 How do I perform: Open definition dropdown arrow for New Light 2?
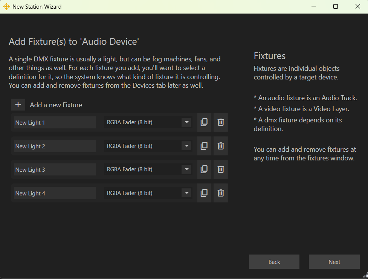pyautogui.click(x=186, y=146)
